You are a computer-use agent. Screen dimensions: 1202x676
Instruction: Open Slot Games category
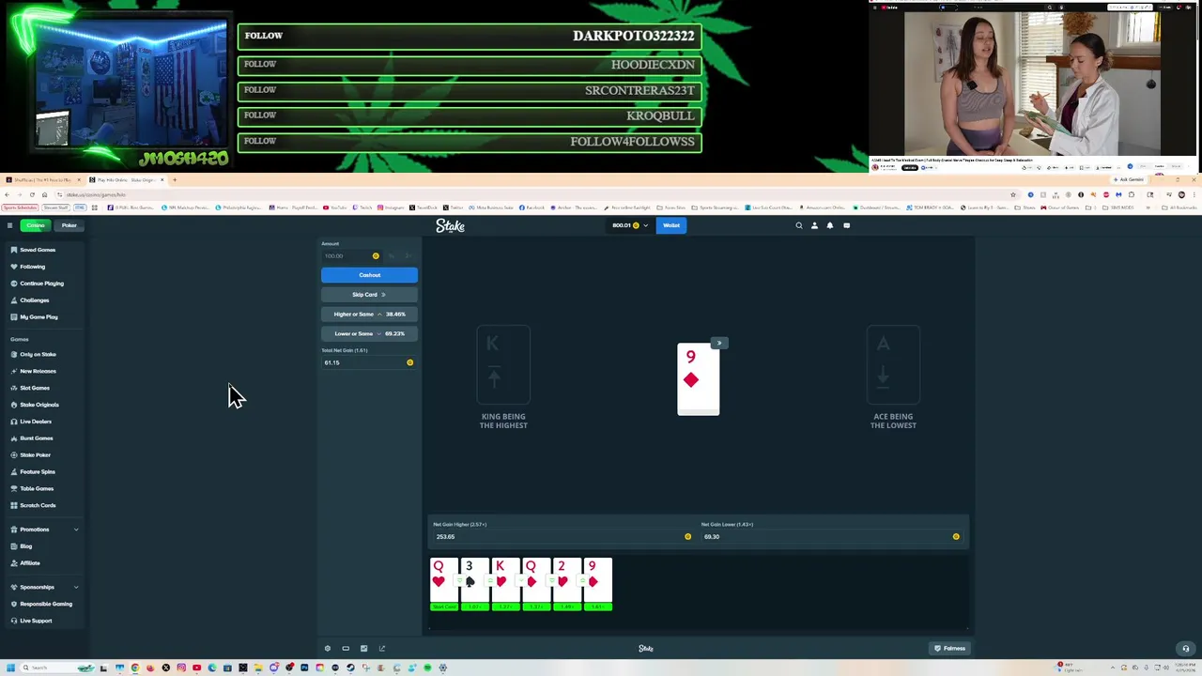click(x=34, y=388)
